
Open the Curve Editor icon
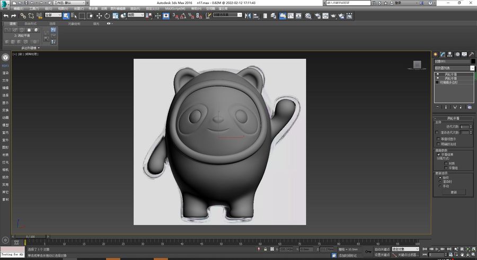coord(290,16)
